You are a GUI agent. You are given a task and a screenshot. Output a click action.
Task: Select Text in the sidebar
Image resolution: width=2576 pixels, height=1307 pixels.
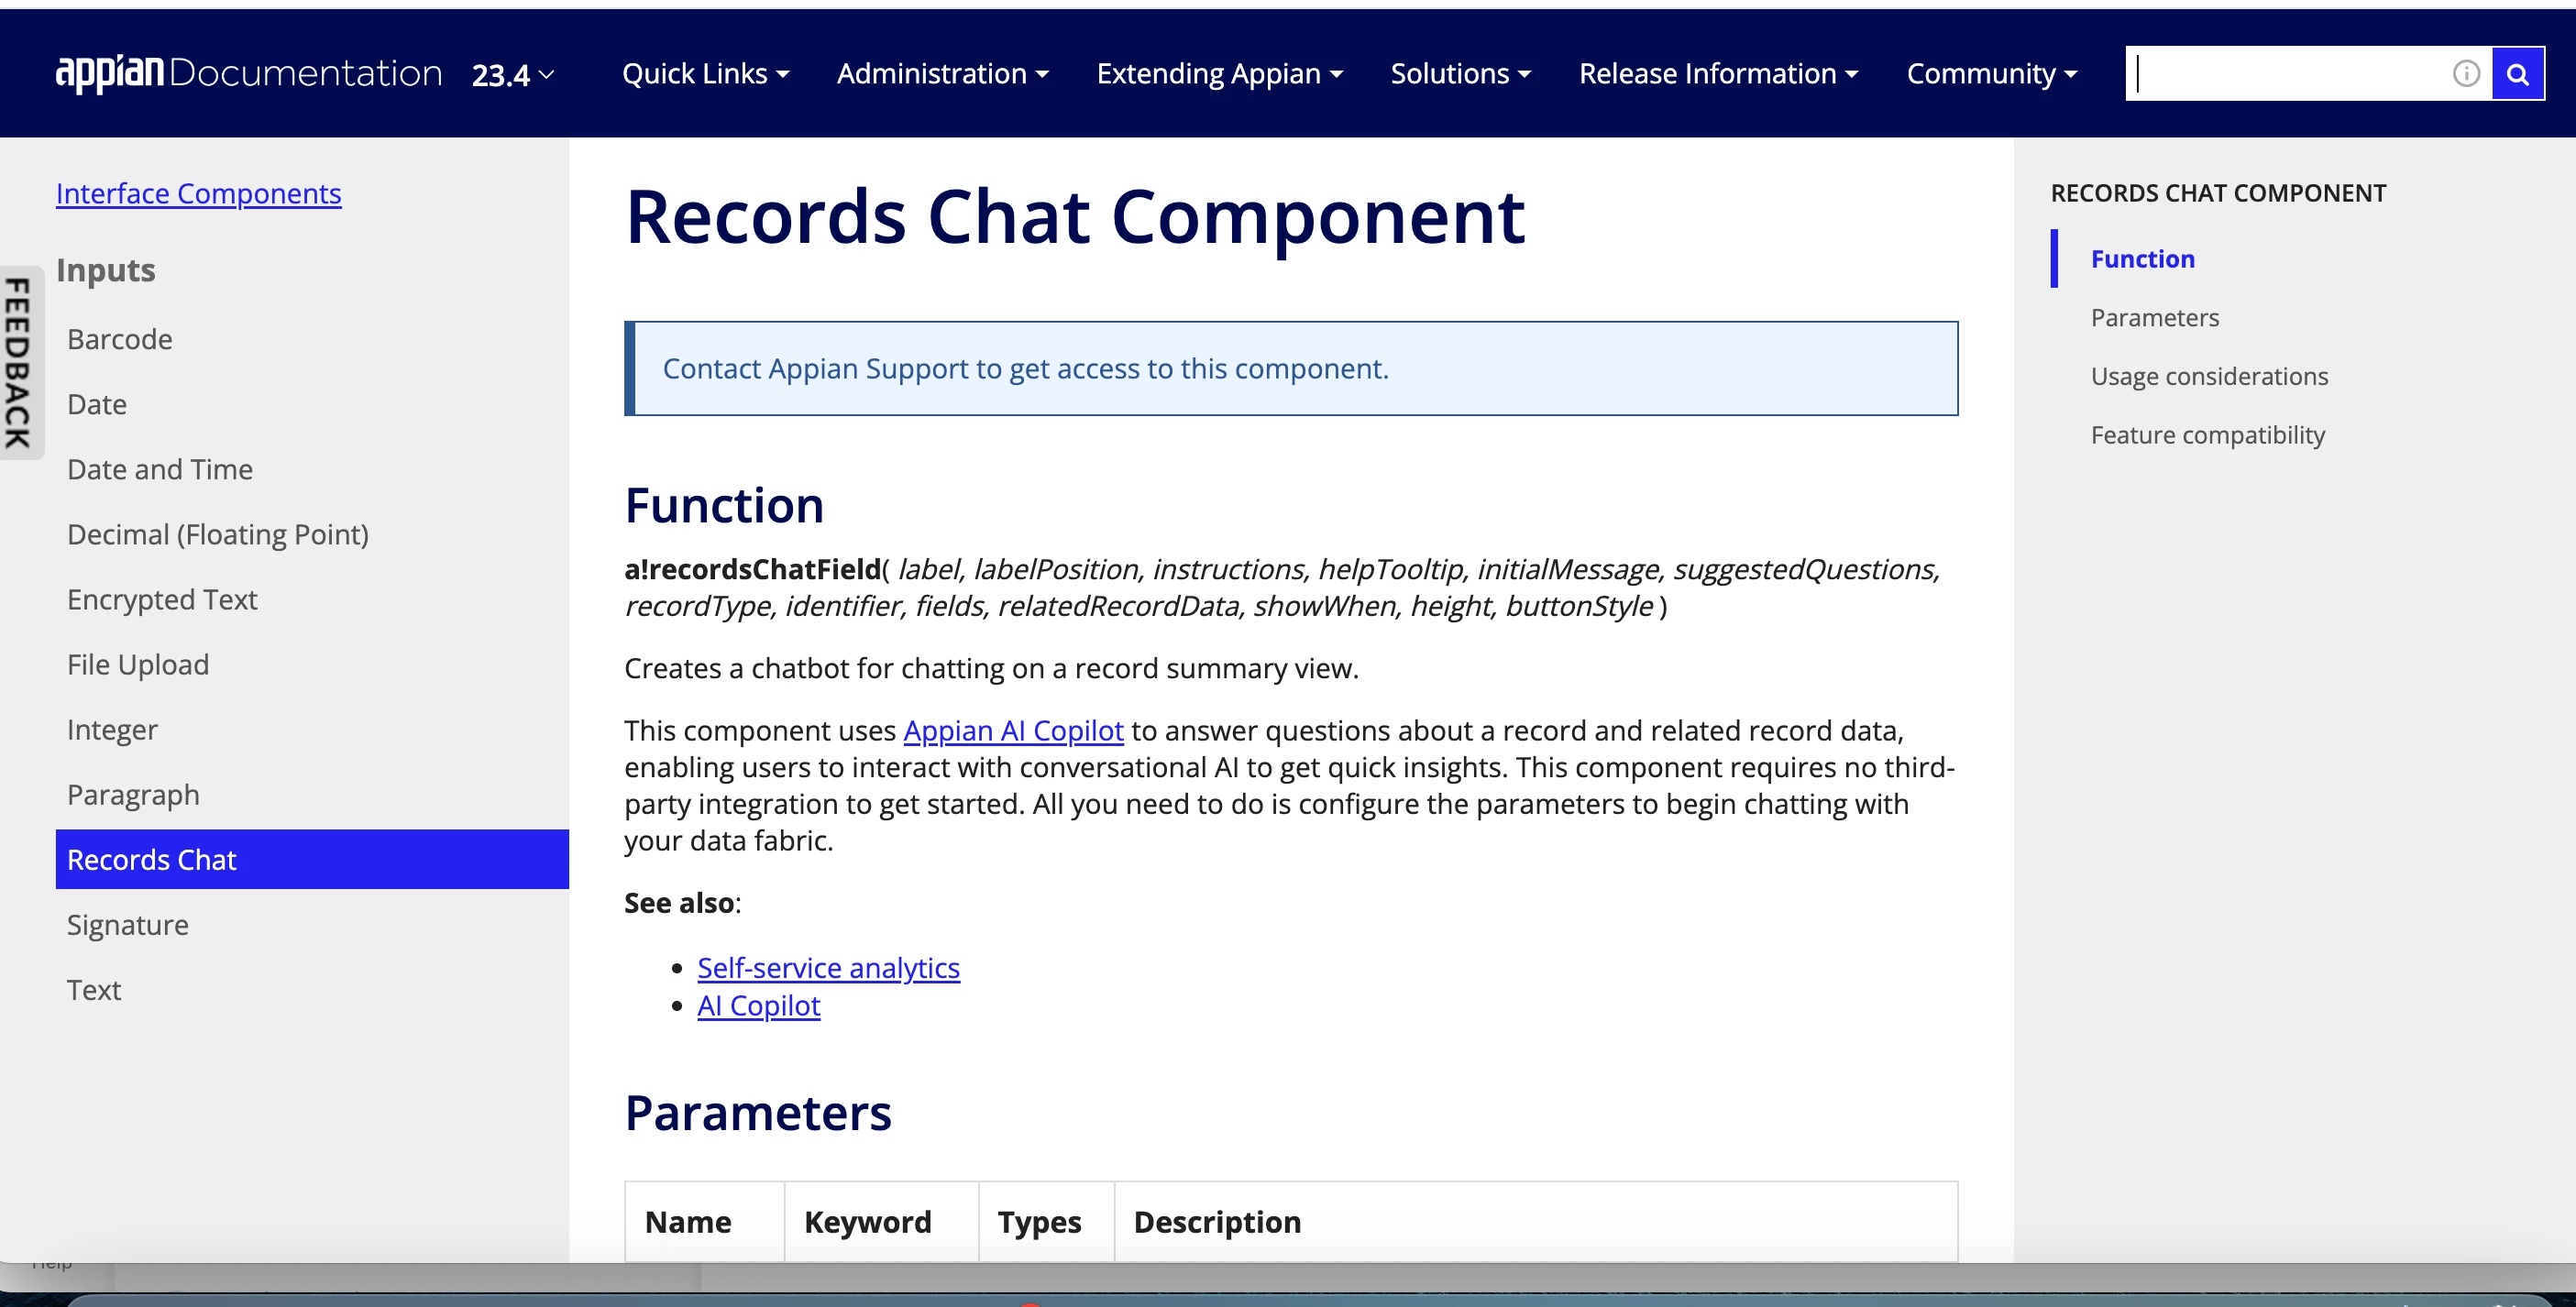(94, 989)
